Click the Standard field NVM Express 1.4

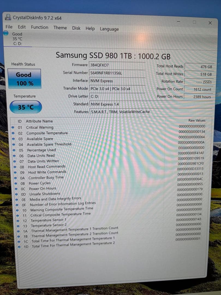pyautogui.click(x=151, y=104)
